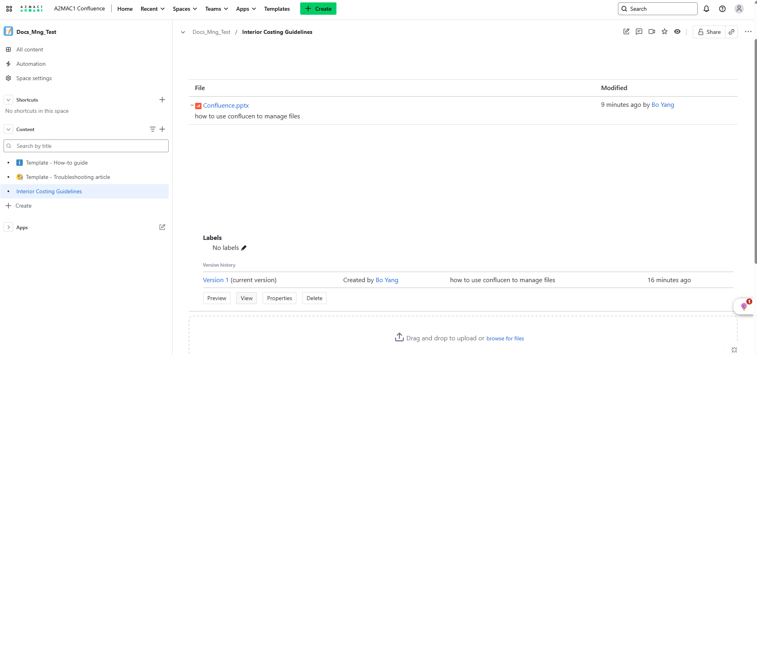Click the Delete attachment button
This screenshot has width=757, height=648.
(315, 298)
